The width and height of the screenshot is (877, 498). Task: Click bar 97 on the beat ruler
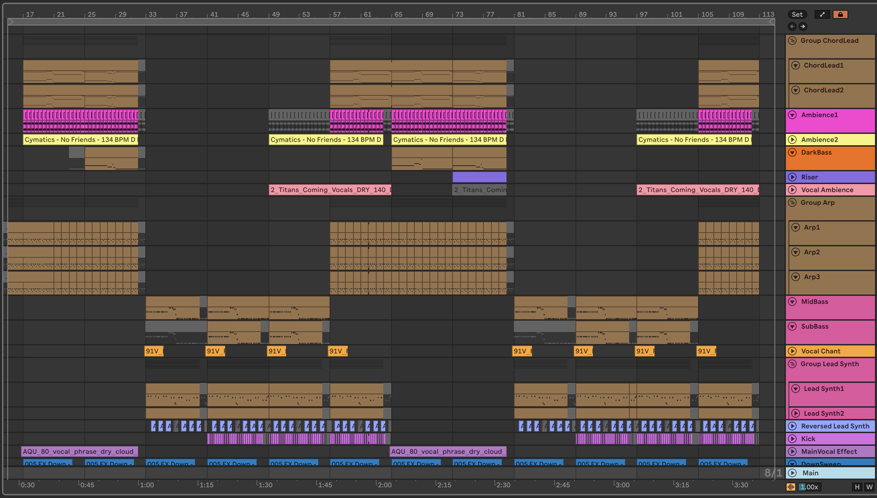643,14
